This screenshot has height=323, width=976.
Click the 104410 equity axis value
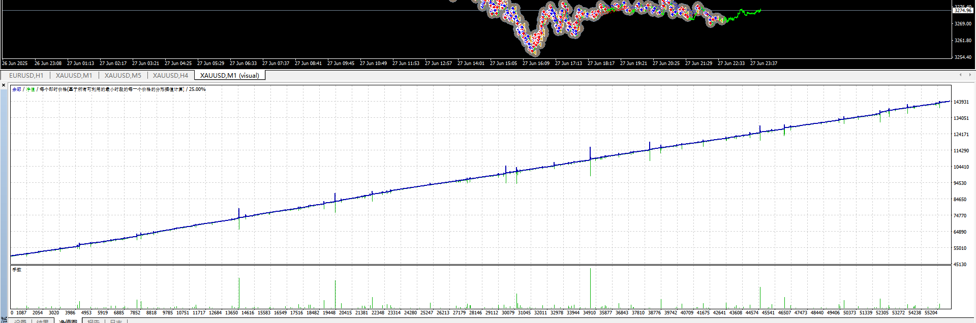point(961,167)
